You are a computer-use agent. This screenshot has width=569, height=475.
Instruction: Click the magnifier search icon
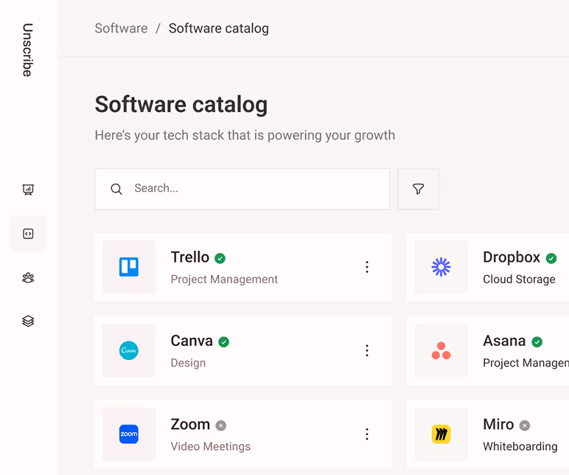(116, 189)
